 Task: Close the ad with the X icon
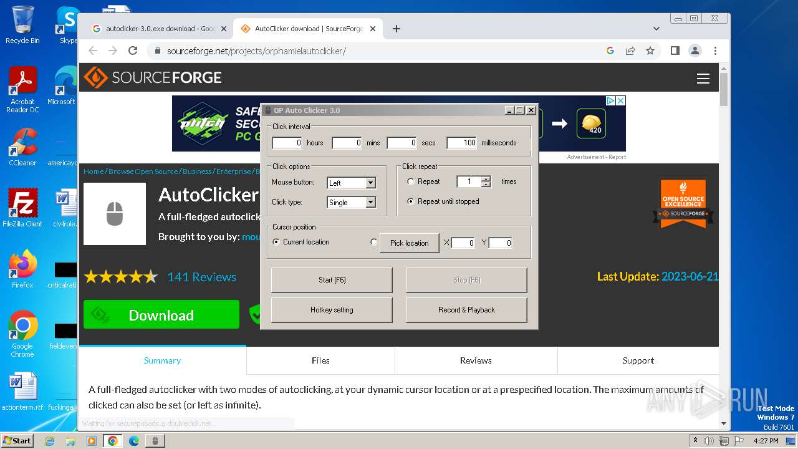click(620, 100)
